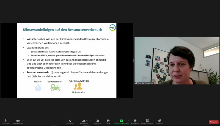Image resolution: width=220 pixels, height=126 pixels.
Task: Open the Chat panel
Action: coord(108,121)
